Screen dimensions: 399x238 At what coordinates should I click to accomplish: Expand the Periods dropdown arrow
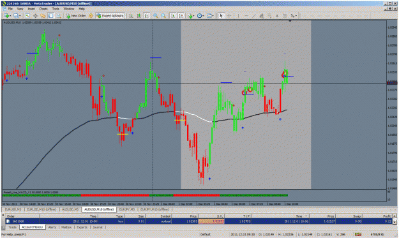click(x=203, y=16)
